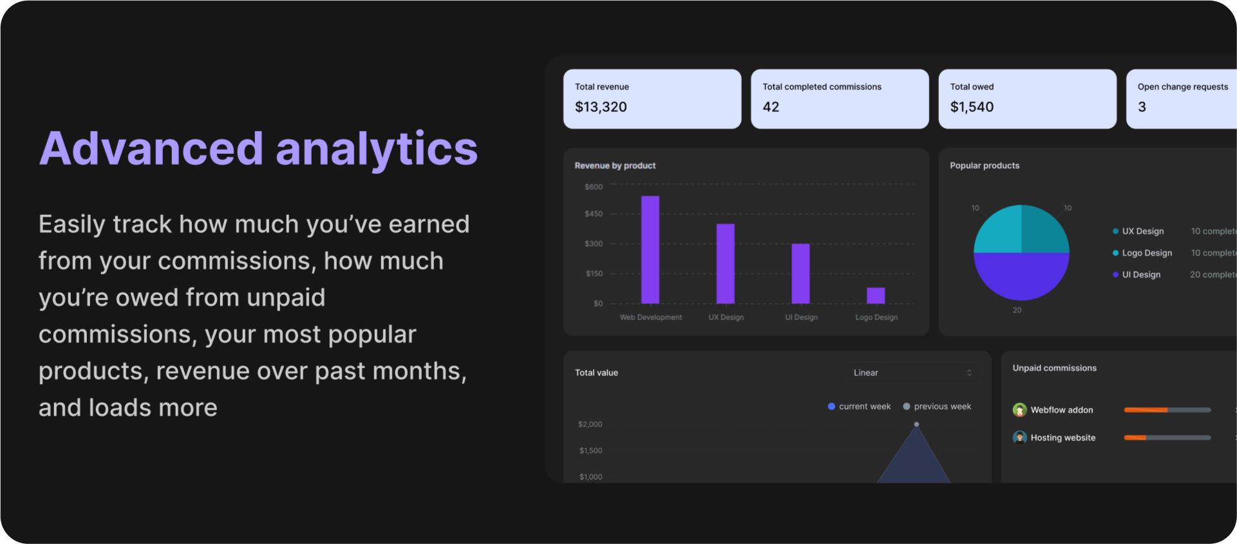Viewport: 1237px width, 544px height.
Task: Click the chevron arrows on Linear selector
Action: tap(969, 373)
